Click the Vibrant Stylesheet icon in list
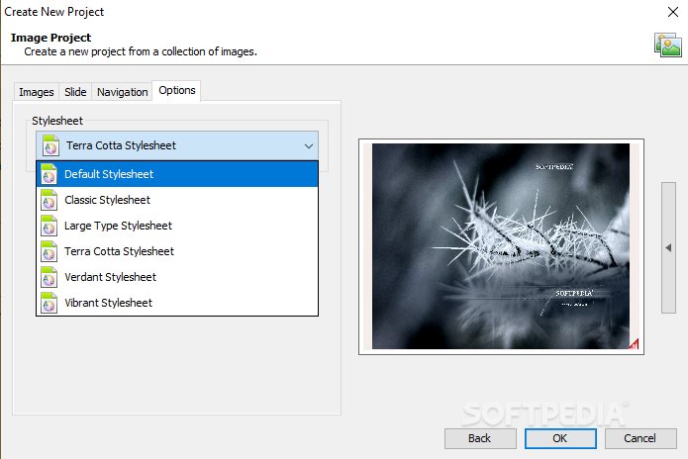Screen dimensions: 688x459 click(49, 303)
